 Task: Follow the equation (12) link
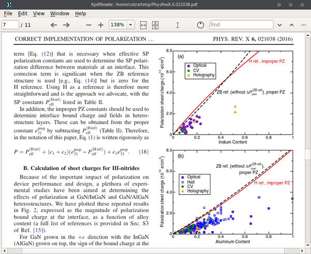[47, 54]
